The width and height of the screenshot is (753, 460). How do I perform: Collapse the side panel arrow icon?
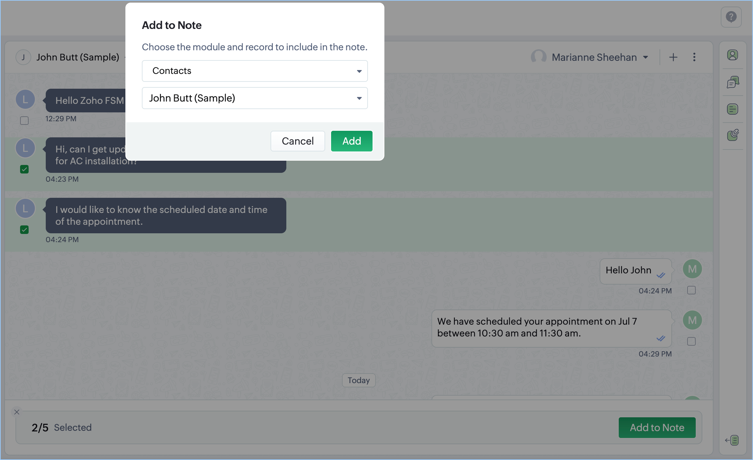point(732,440)
